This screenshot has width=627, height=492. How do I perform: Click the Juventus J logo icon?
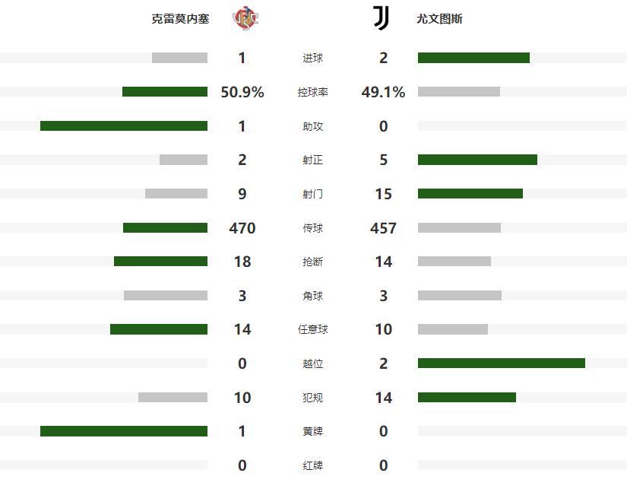pos(382,17)
